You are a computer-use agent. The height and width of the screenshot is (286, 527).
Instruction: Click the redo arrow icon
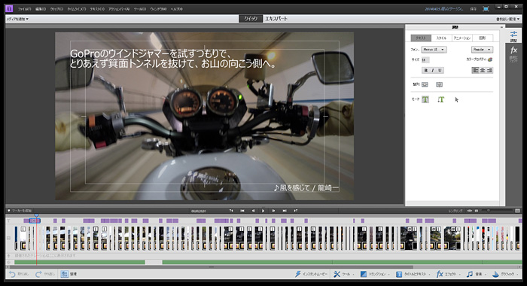point(38,274)
